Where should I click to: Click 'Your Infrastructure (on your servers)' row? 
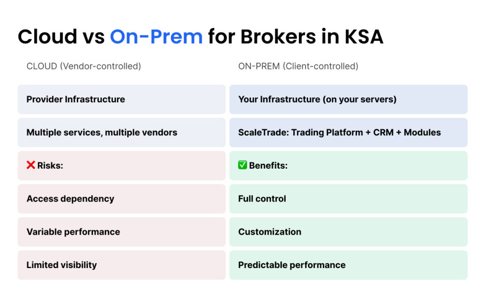click(x=348, y=99)
